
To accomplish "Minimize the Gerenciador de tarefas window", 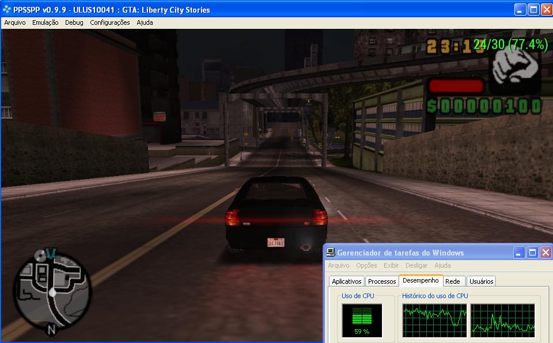I will 519,253.
